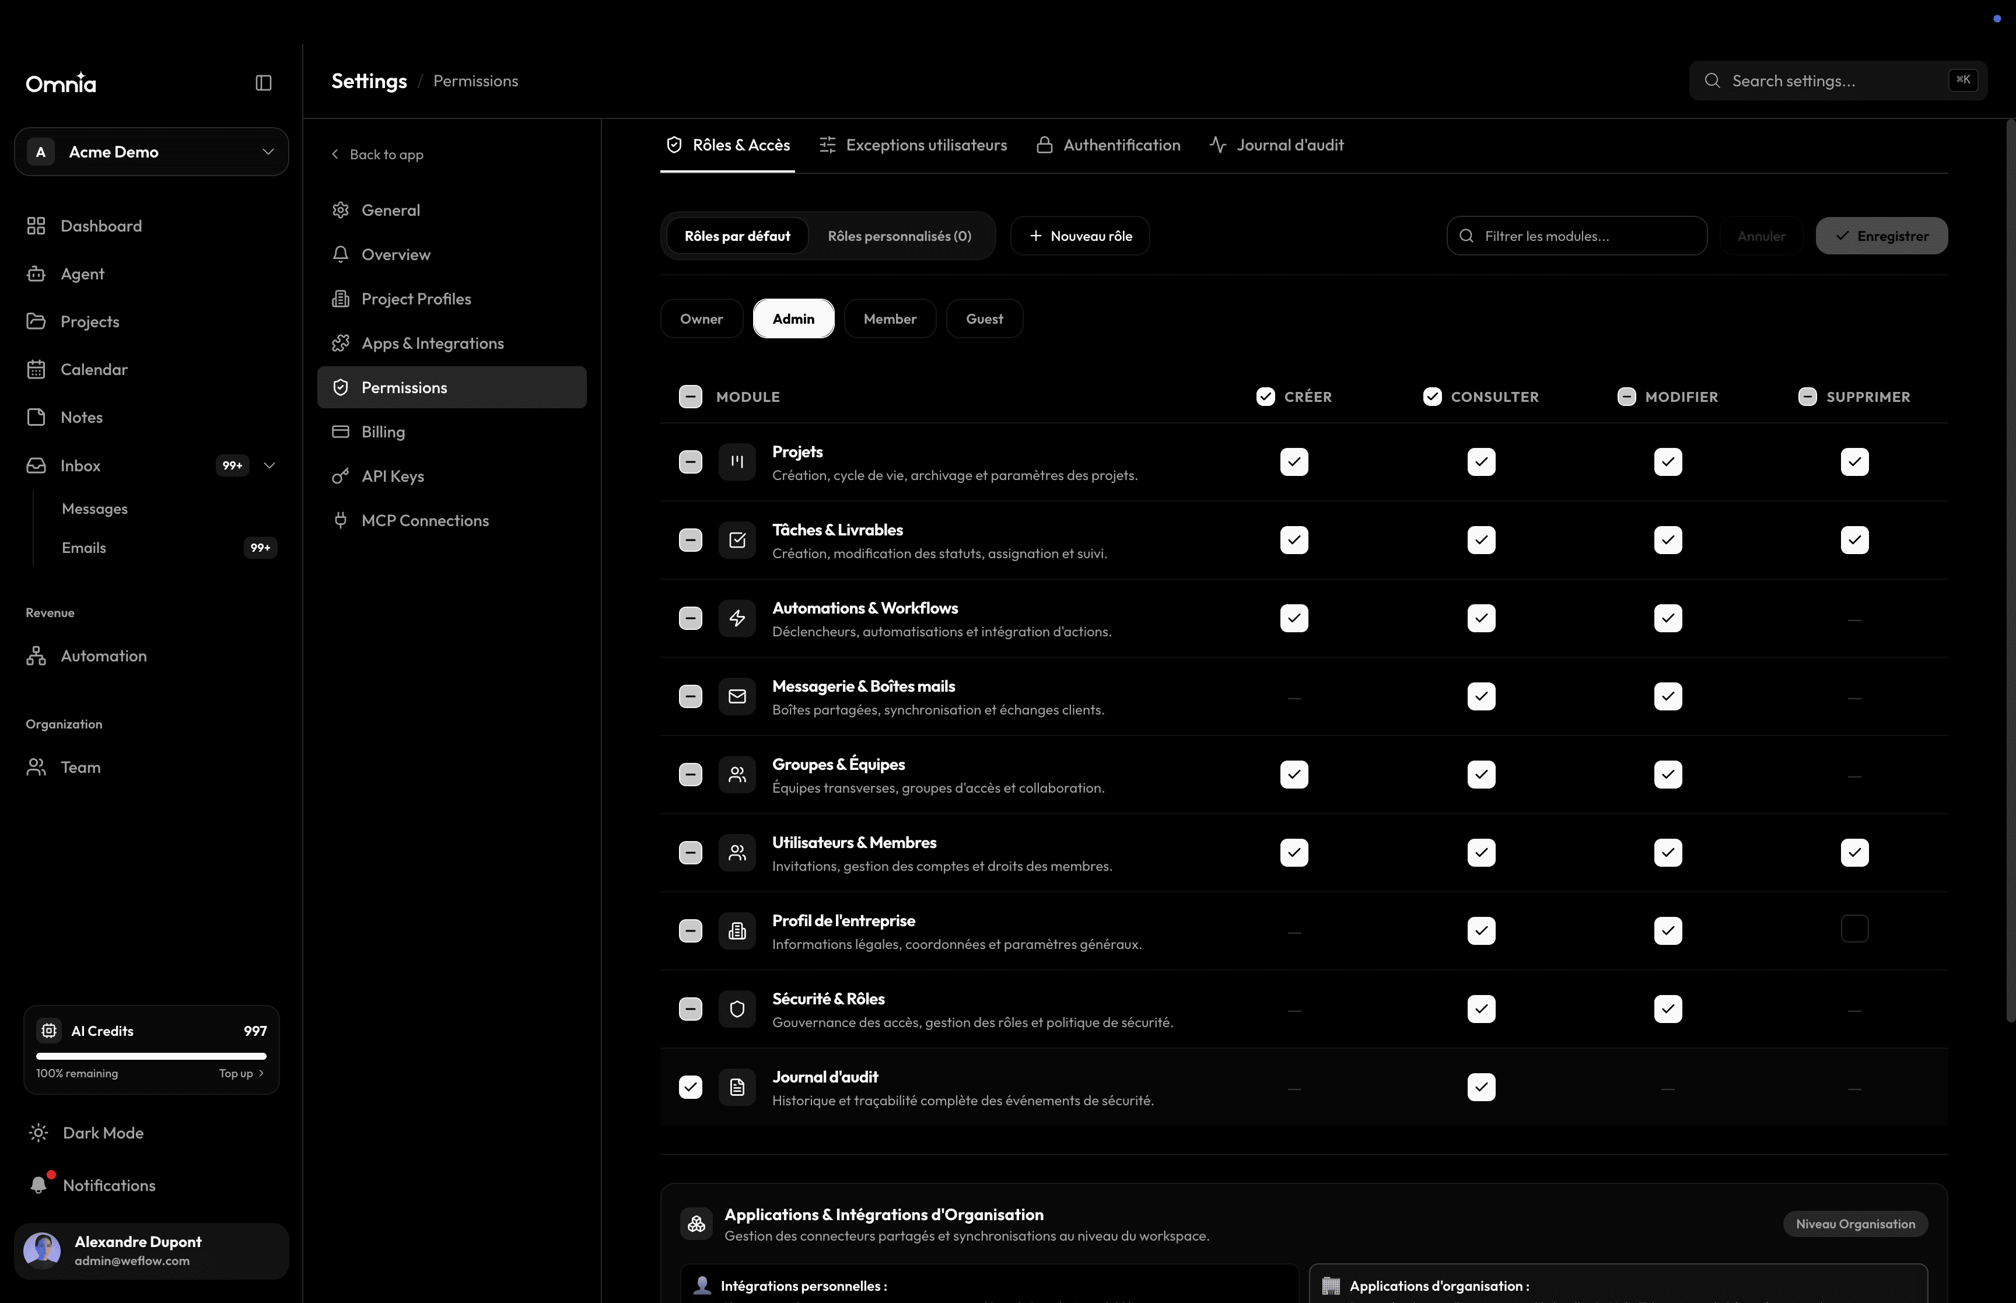2016x1303 pixels.
Task: Click the Sécurité & Rôles shield icon
Action: click(737, 1010)
